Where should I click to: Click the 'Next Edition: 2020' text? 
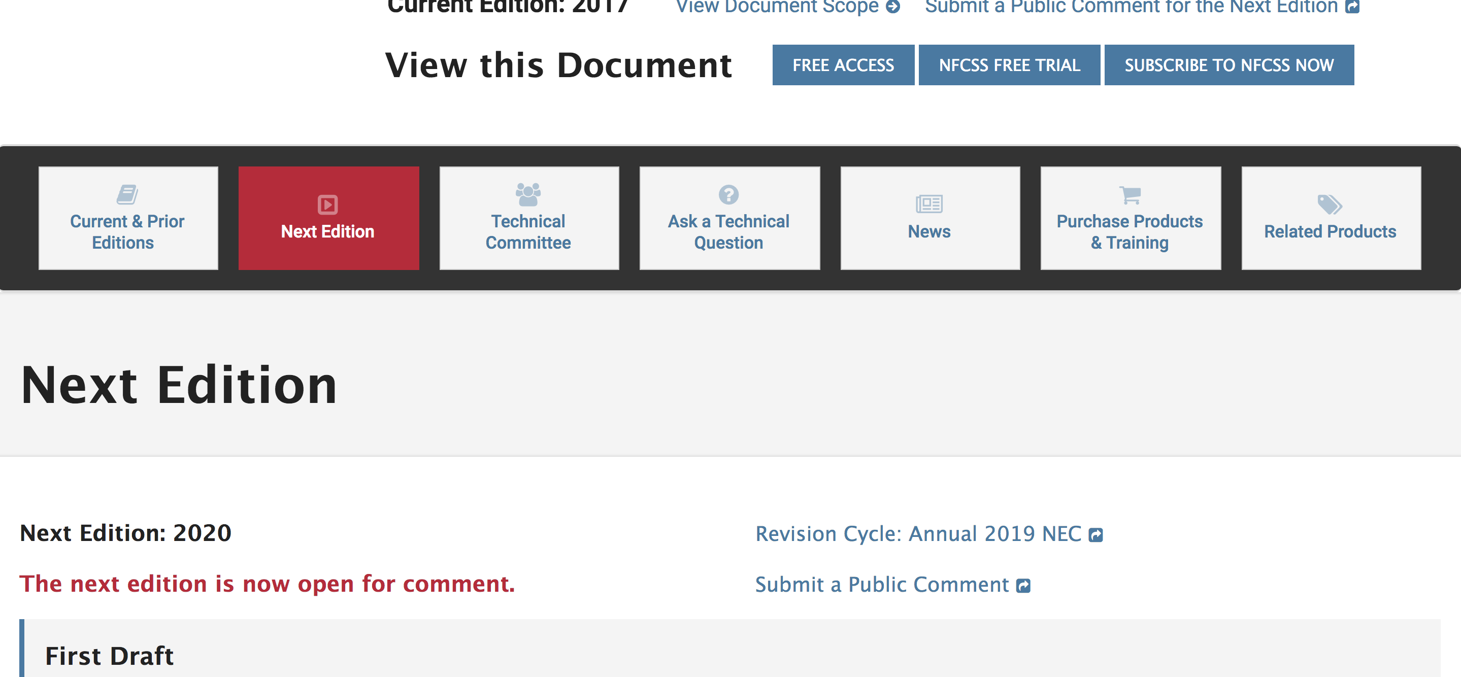(126, 533)
